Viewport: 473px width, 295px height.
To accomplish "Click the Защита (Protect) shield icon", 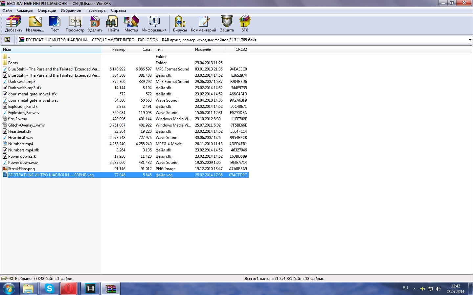I will point(227,24).
